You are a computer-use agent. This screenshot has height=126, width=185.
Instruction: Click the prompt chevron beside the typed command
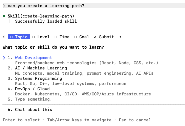(4, 6)
